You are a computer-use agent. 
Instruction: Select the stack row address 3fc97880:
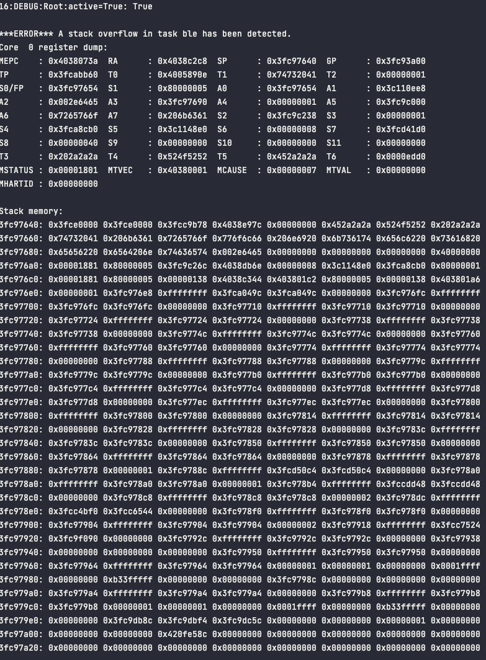(x=21, y=470)
